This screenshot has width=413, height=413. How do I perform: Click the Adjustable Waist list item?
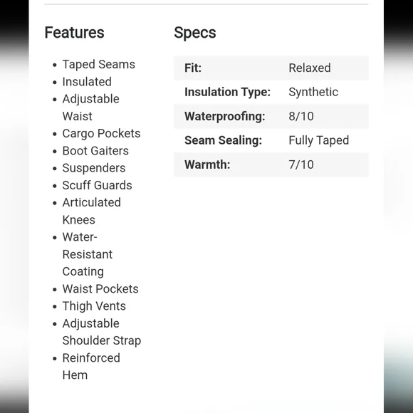click(x=91, y=108)
